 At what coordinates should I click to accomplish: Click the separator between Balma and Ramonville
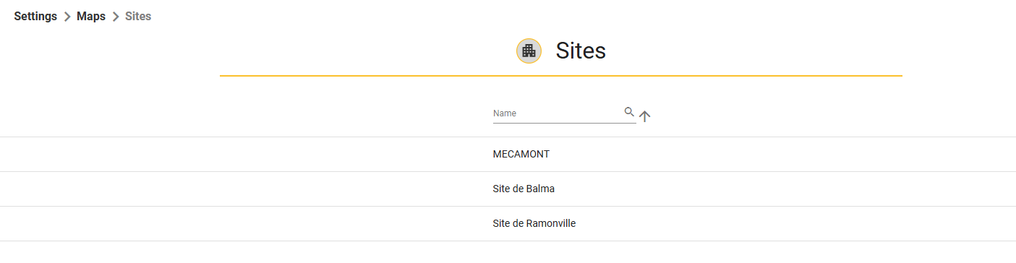(x=508, y=206)
